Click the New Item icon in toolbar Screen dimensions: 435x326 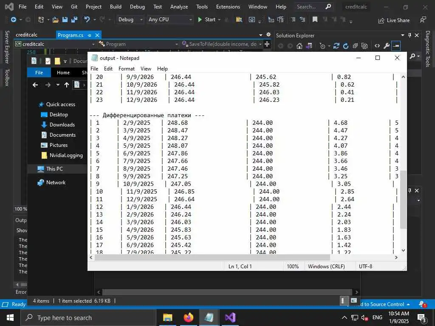coord(41,20)
